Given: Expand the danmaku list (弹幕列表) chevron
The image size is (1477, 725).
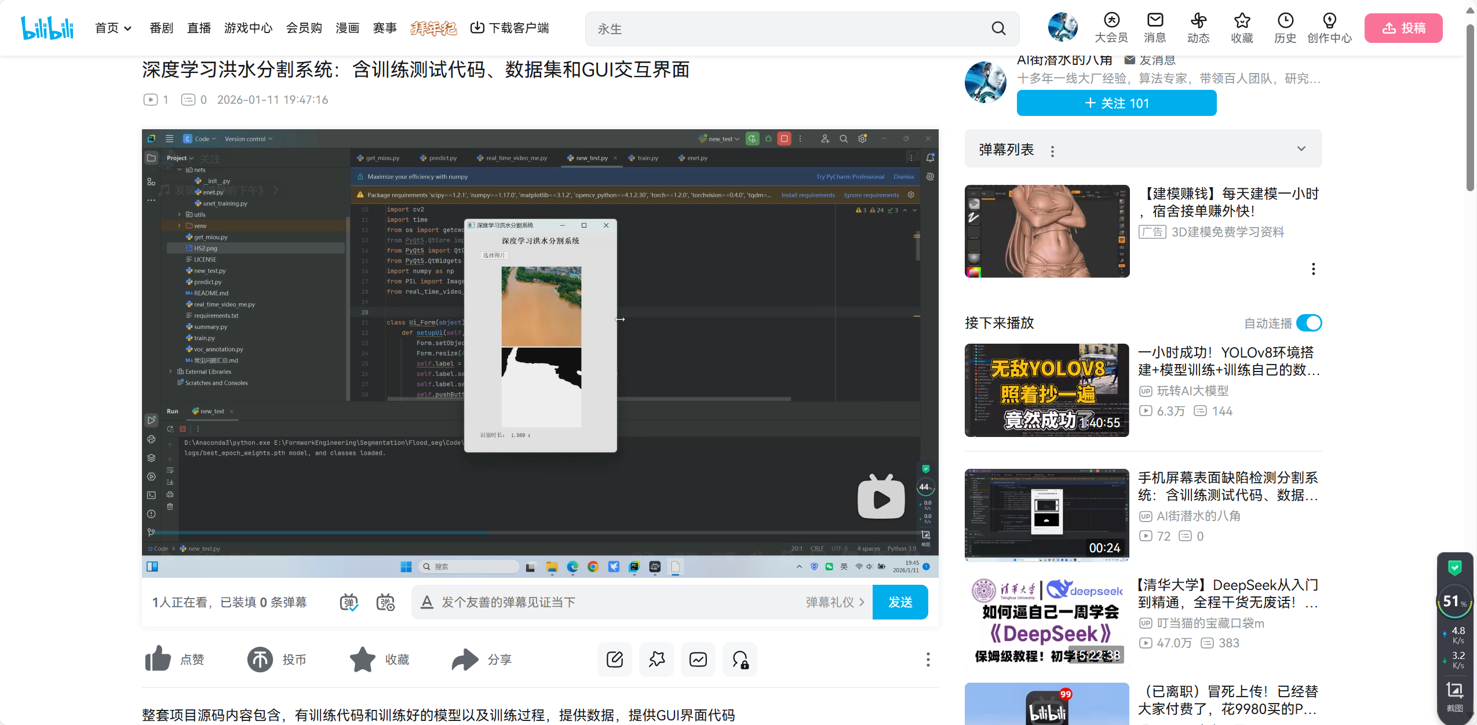Looking at the screenshot, I should (1301, 149).
